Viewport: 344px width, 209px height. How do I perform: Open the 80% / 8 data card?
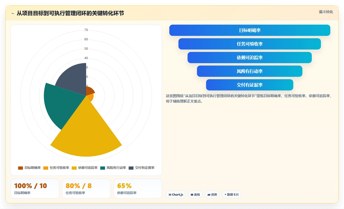coord(86,188)
